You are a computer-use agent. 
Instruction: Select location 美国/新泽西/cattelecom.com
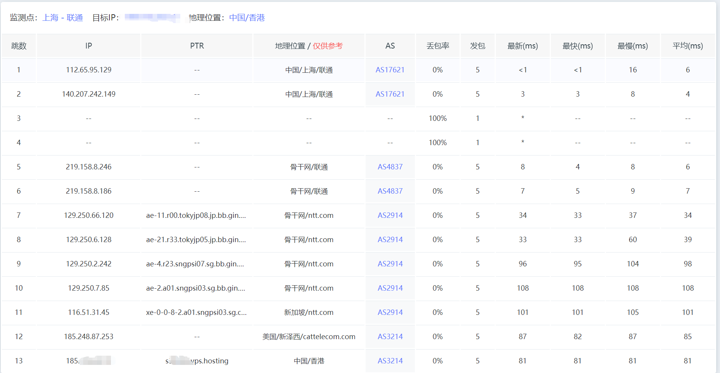point(309,336)
